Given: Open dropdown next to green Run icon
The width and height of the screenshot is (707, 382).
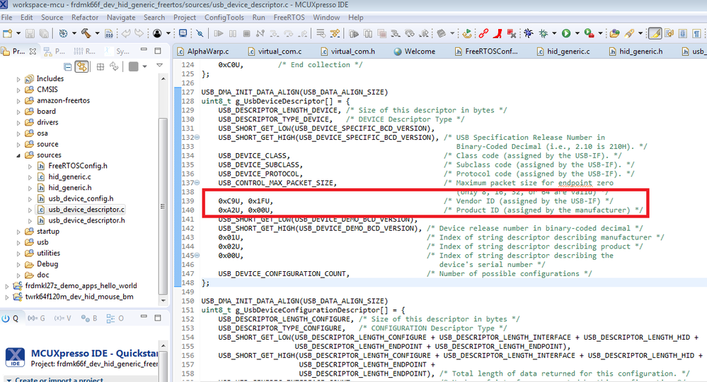Looking at the screenshot, I should 577,33.
